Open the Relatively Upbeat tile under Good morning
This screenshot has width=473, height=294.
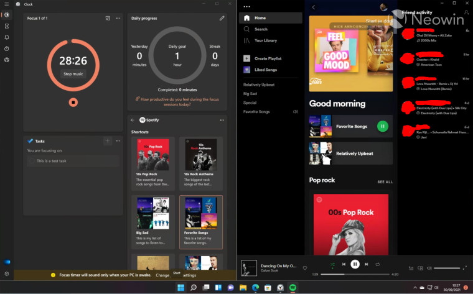[351, 154]
